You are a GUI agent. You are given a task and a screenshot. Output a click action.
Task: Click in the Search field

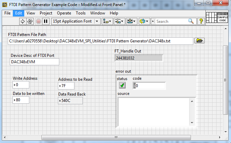click(171, 22)
